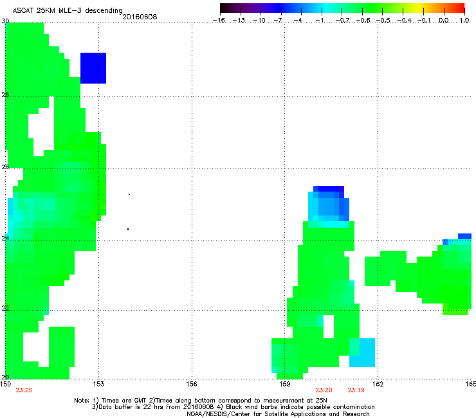Click latitude axis label 22
Screen dimensions: 476x418
[5, 308]
